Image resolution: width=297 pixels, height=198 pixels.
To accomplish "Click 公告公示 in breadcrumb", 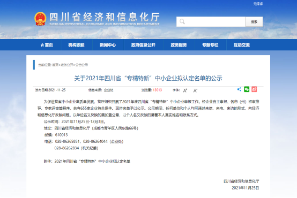I will coord(81,65).
